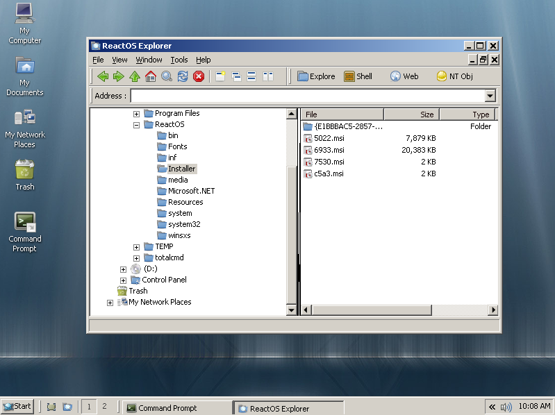Open the Help menu

tap(203, 60)
